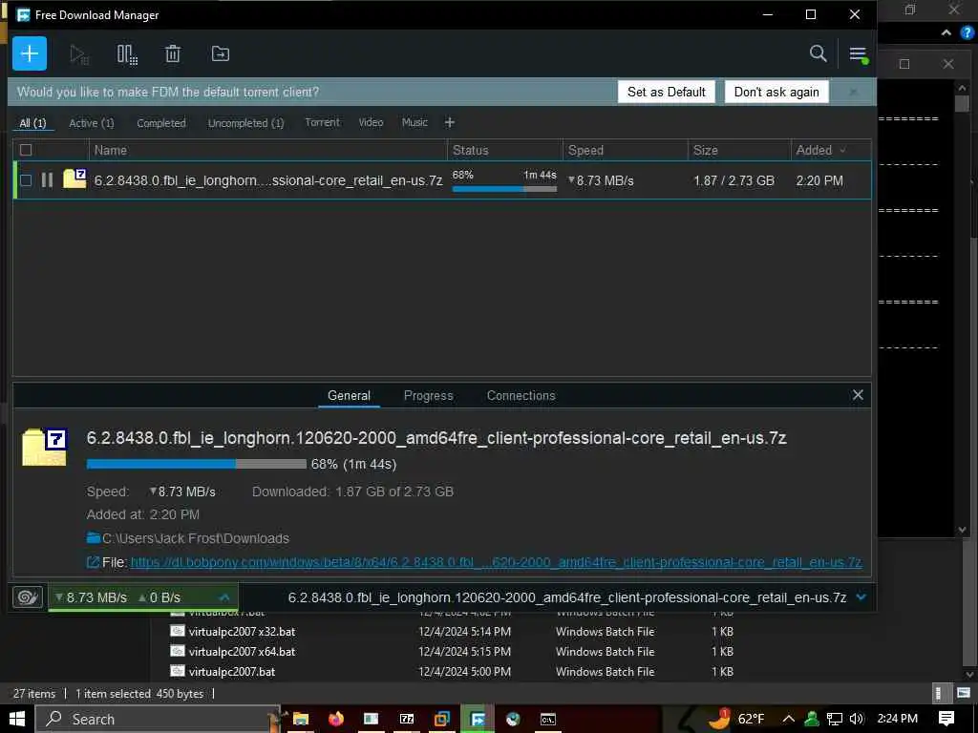Click the 62°F weather widget
The height and width of the screenshot is (733, 978).
click(x=736, y=719)
